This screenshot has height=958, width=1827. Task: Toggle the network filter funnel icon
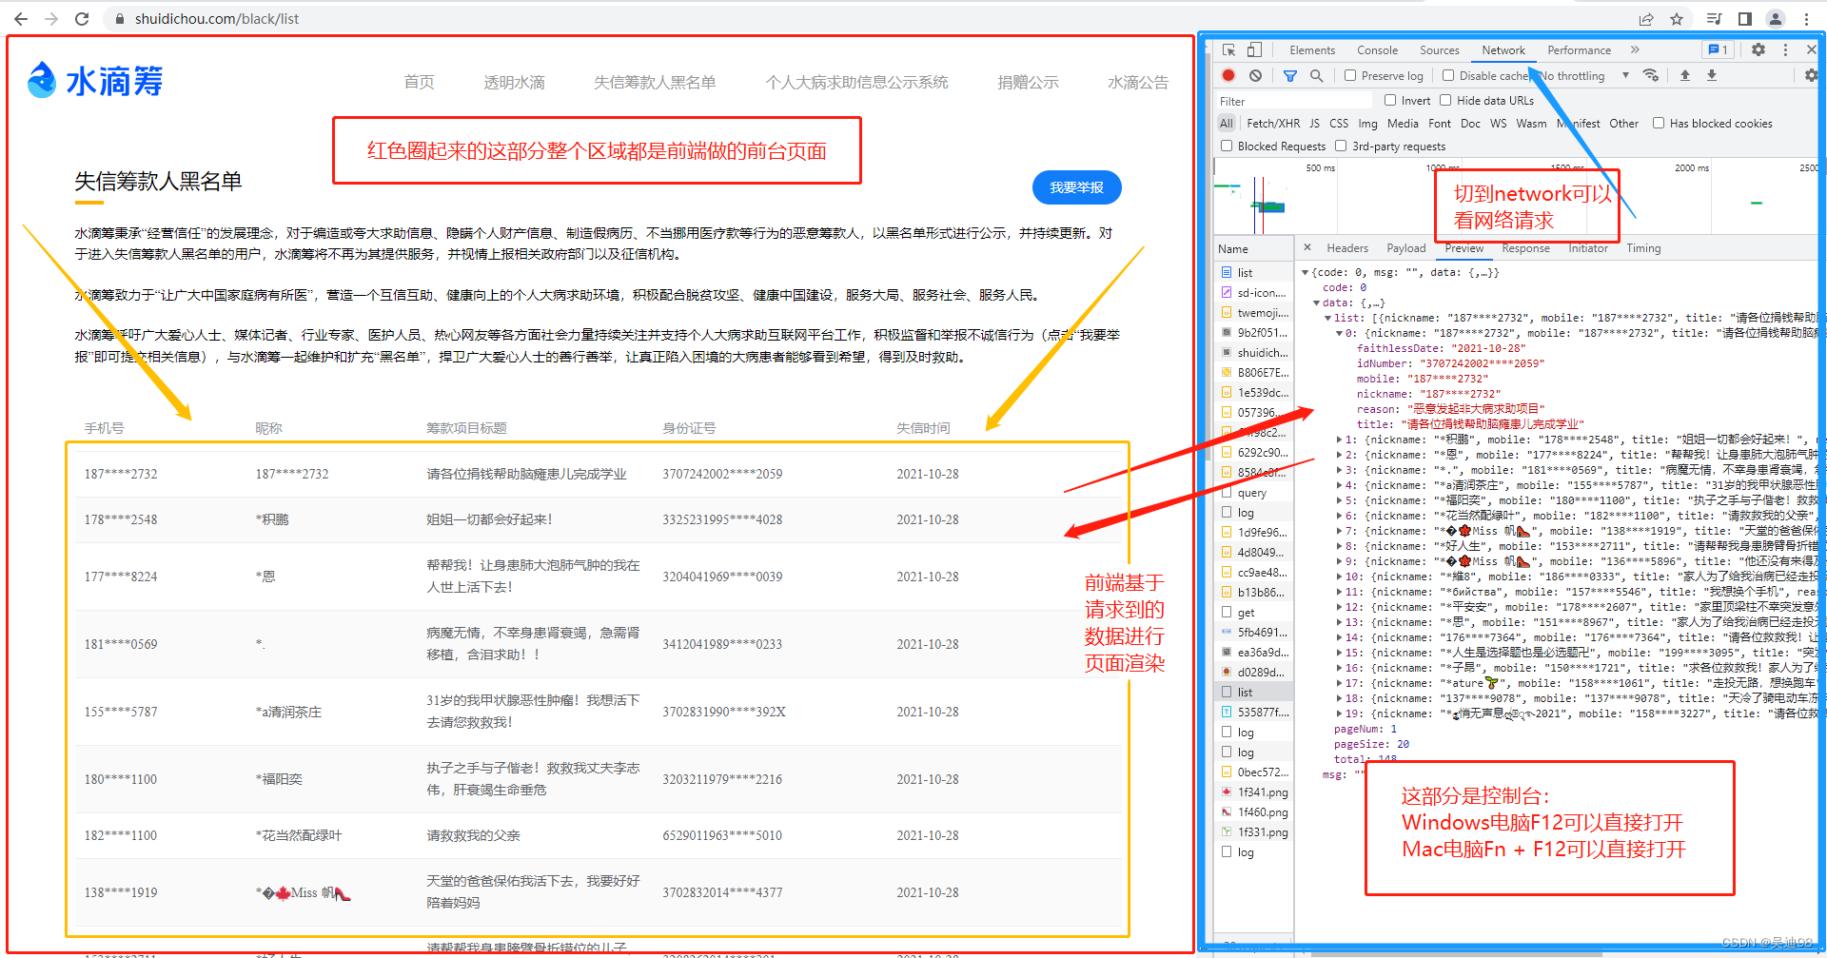(x=1290, y=75)
